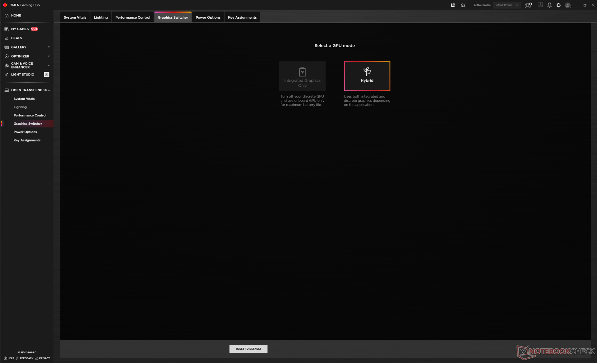Select Integrated Graphics Only mode
597x363 pixels.
(302, 76)
